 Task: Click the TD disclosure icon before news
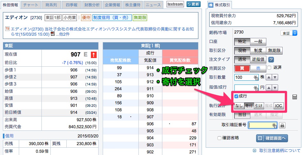pos(7,29)
